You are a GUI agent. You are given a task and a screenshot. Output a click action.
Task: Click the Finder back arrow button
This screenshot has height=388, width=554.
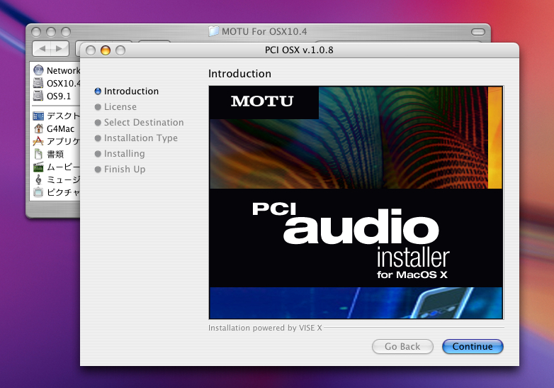[x=43, y=48]
